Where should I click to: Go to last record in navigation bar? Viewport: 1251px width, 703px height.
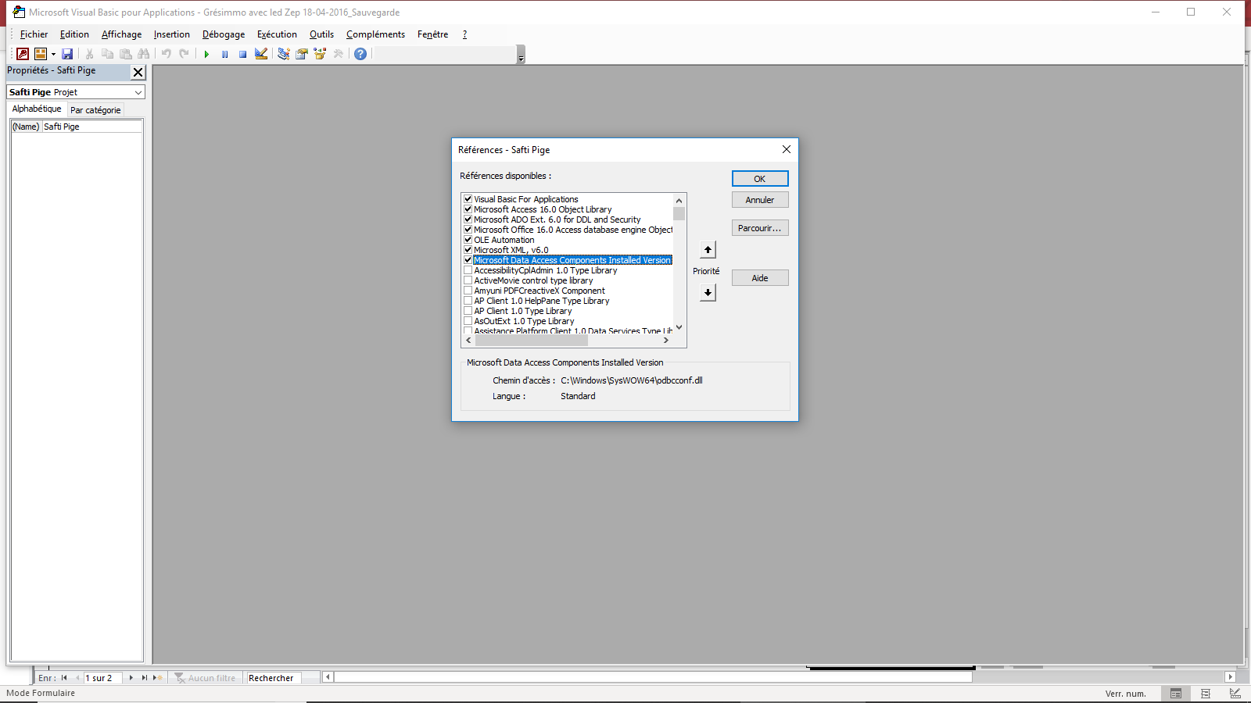point(144,678)
